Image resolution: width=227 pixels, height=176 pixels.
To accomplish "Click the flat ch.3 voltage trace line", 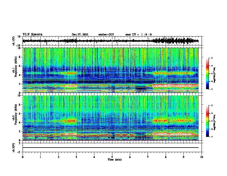I will tap(110, 148).
